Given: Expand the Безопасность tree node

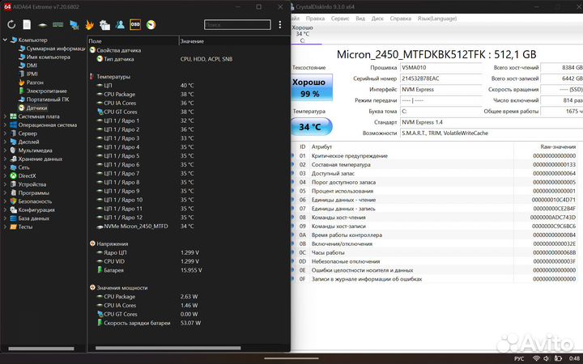Looking at the screenshot, I should [x=5, y=201].
